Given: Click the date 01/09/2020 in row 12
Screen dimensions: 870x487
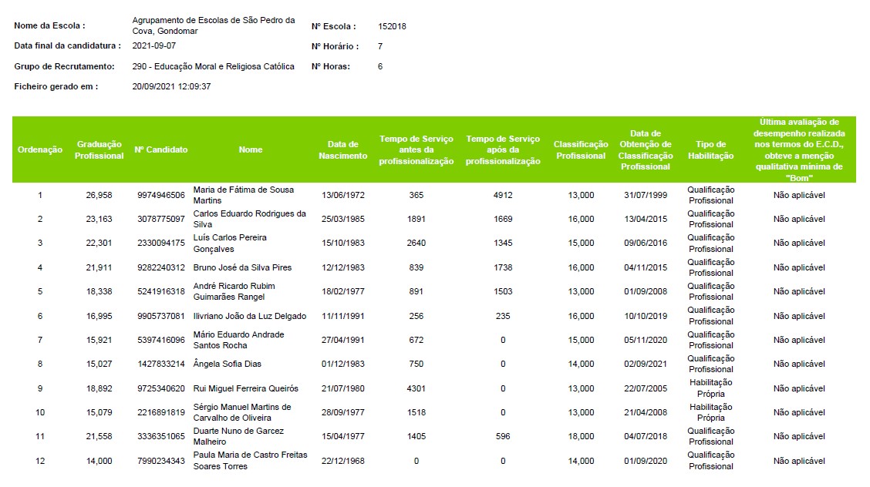Looking at the screenshot, I should [x=646, y=461].
